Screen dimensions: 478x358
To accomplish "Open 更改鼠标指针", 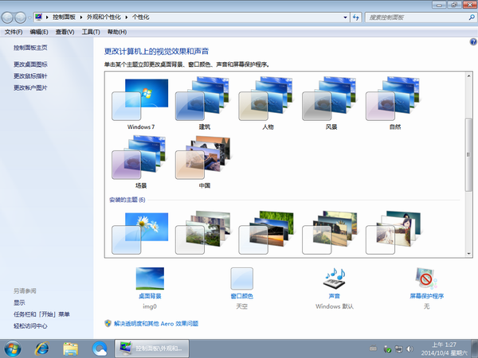I will (30, 76).
